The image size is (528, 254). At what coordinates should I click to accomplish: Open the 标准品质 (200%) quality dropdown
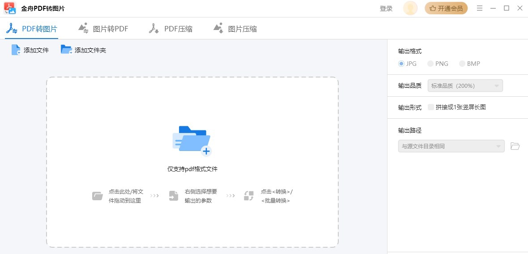[465, 86]
